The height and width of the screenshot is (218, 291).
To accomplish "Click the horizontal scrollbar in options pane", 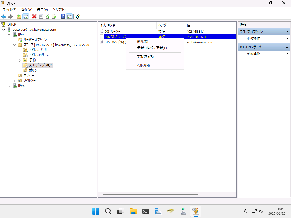I will point(151,195).
